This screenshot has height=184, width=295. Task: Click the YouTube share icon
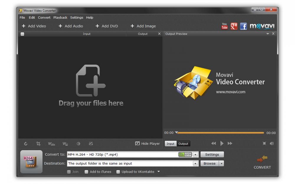pyautogui.click(x=224, y=26)
